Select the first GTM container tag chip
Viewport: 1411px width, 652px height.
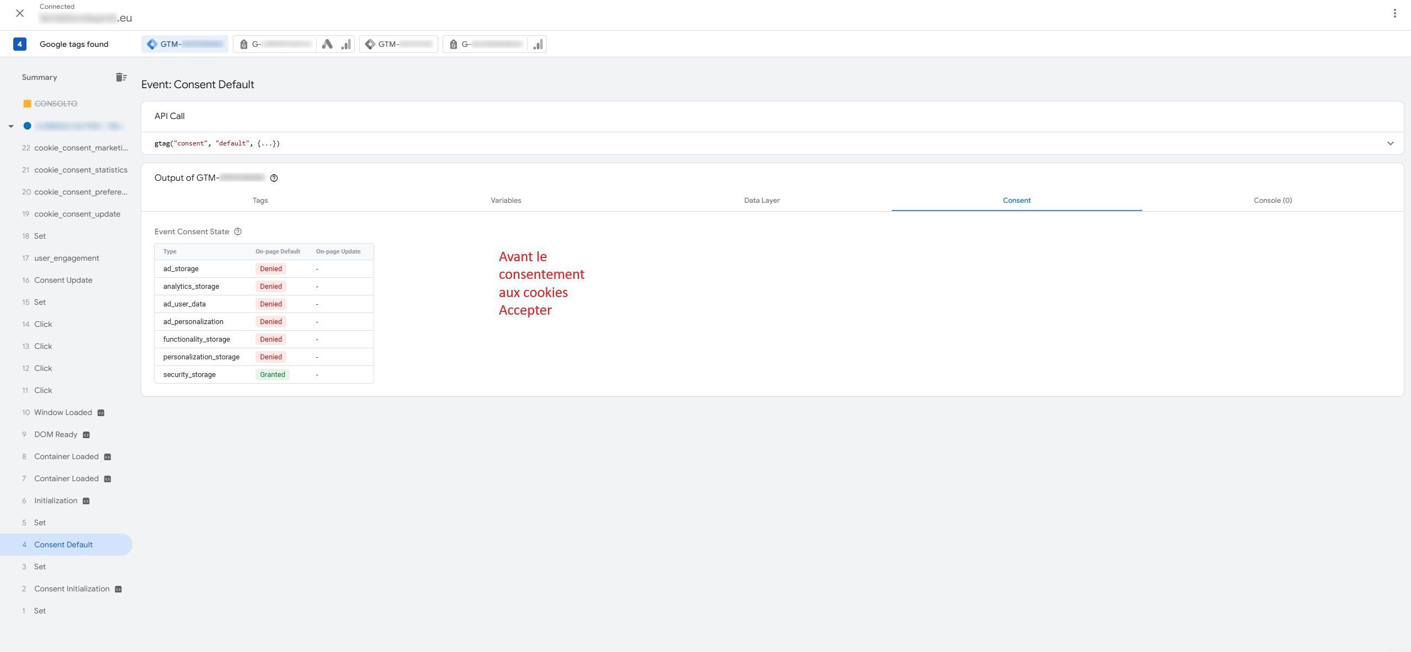pos(185,44)
